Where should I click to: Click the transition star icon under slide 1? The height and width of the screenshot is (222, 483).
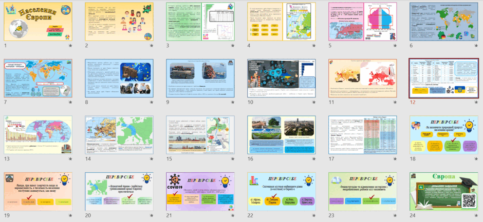pyautogui.click(x=70, y=46)
